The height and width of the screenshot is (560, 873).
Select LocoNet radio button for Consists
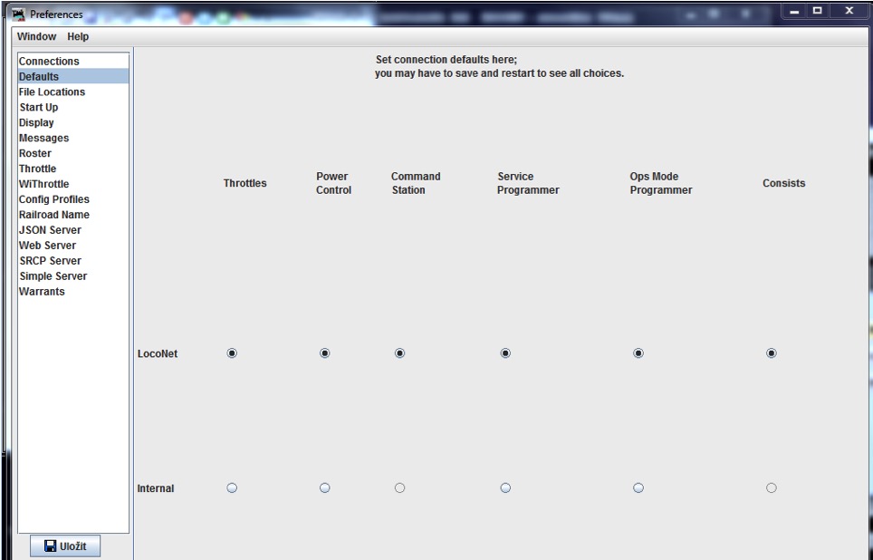[772, 353]
